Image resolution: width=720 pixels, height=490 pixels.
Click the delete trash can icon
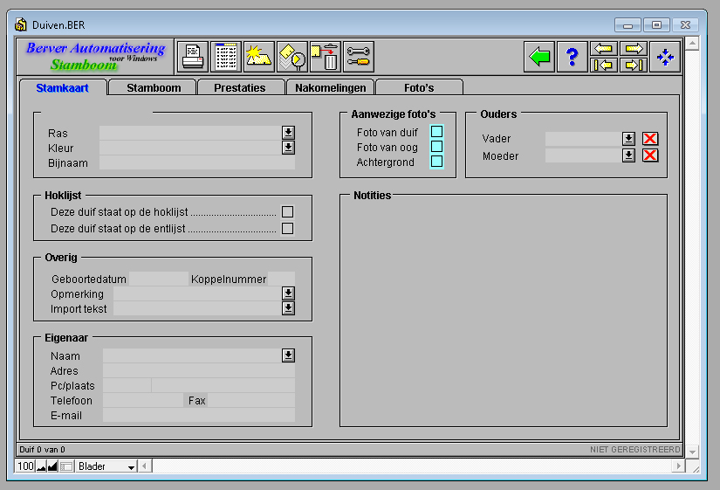[x=325, y=57]
